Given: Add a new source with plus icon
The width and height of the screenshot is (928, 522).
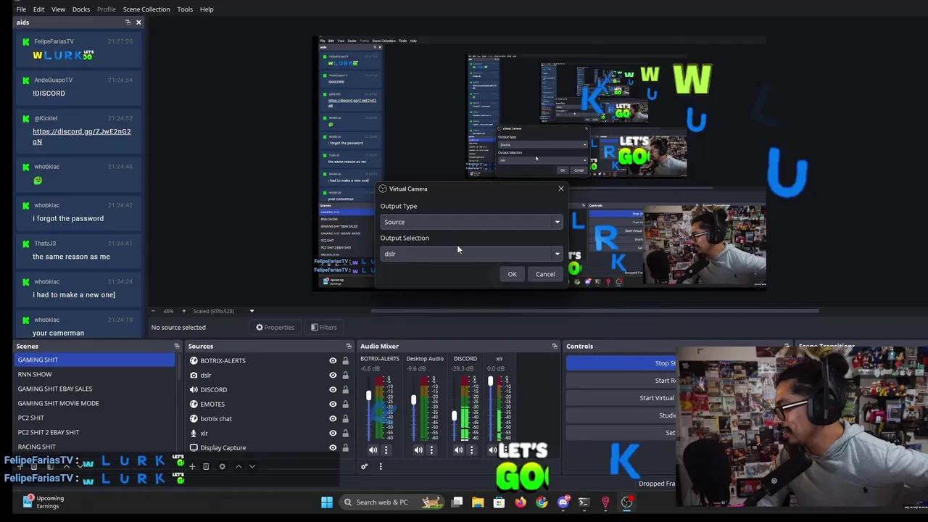Looking at the screenshot, I should [192, 466].
